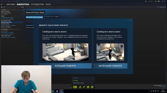The image size is (167, 93).
Task: Switch to the БИБЛИОТЕКА tab
Action: pos(23,4)
